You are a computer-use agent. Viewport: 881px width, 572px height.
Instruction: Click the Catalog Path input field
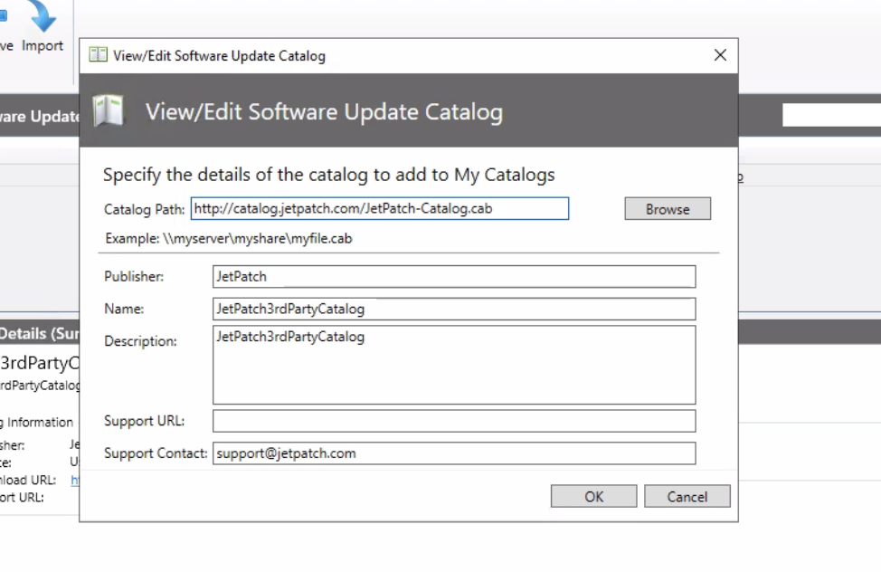(379, 209)
